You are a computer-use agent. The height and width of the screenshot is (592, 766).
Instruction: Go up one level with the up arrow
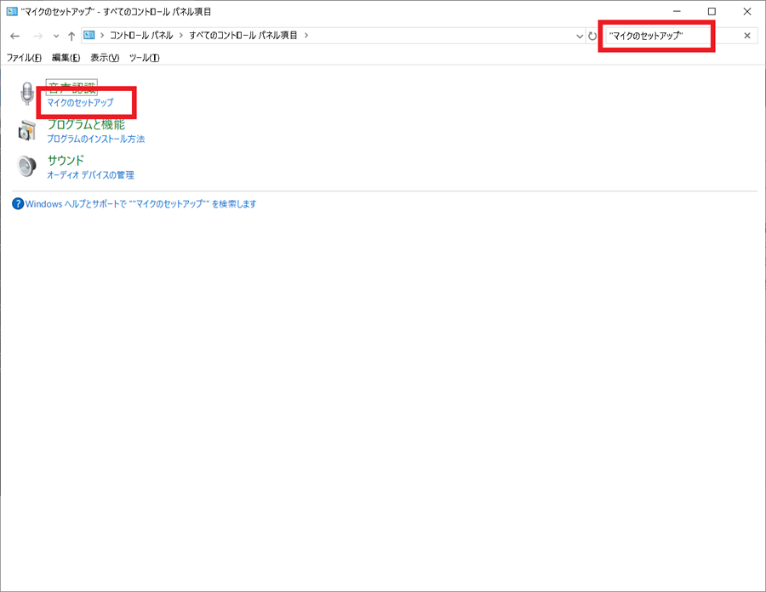[x=71, y=36]
